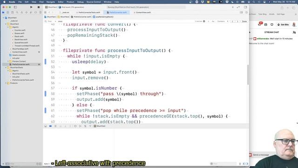Toggle the blue change marker beside setPhase("pass…")
The height and width of the screenshot is (168, 298).
[x=46, y=93]
